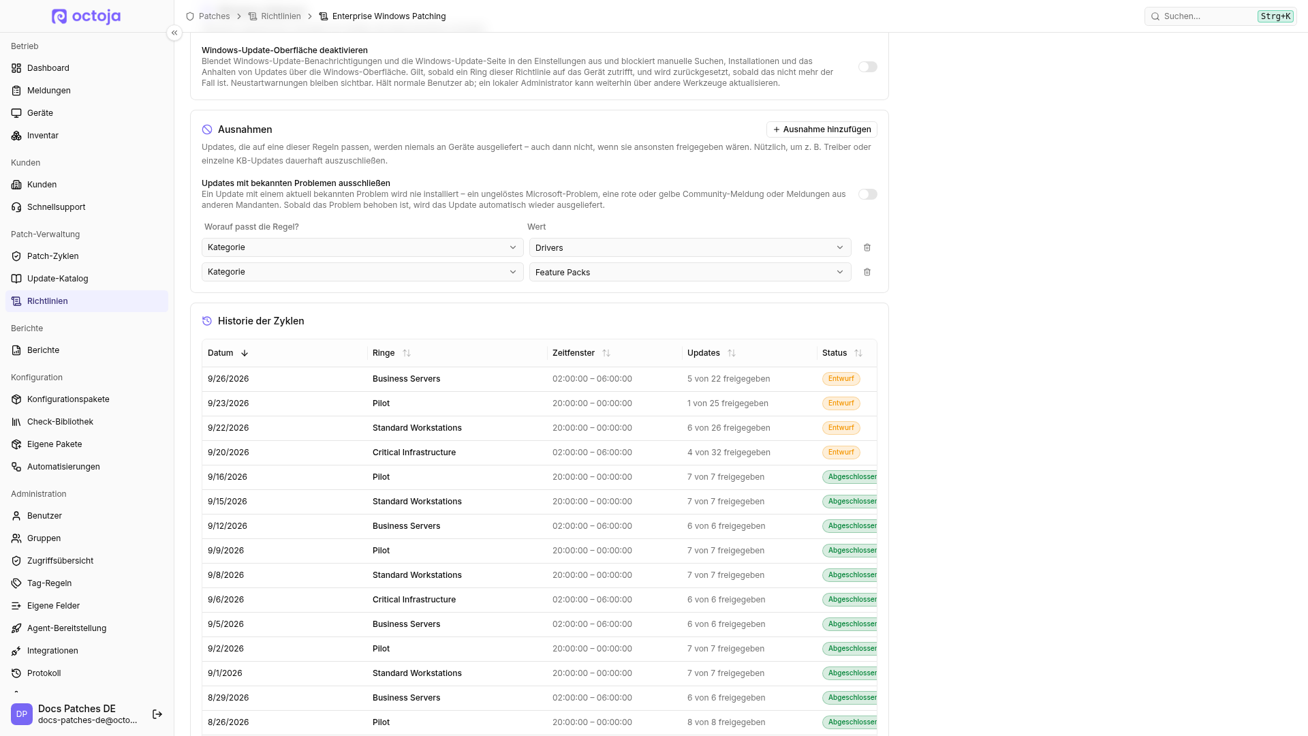Click the Historie der Zyklen heading icon
The width and height of the screenshot is (1308, 736).
tap(207, 321)
